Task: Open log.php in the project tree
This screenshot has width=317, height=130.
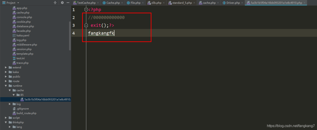Action: 22,40
